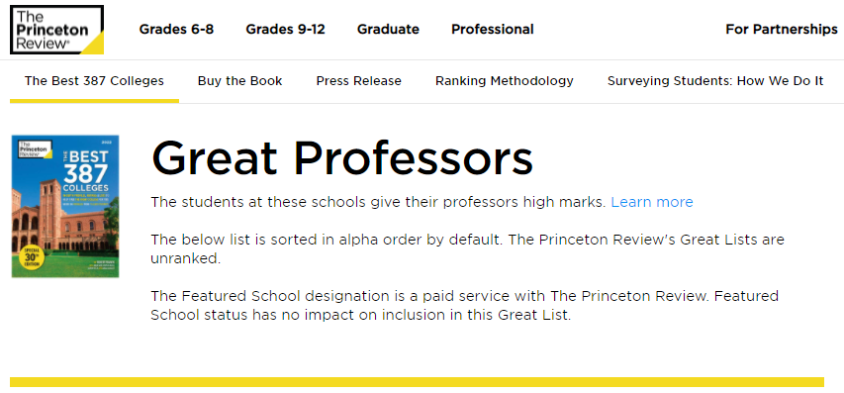Select the Professional navigation item
Image resolution: width=844 pixels, height=393 pixels.
tap(493, 29)
